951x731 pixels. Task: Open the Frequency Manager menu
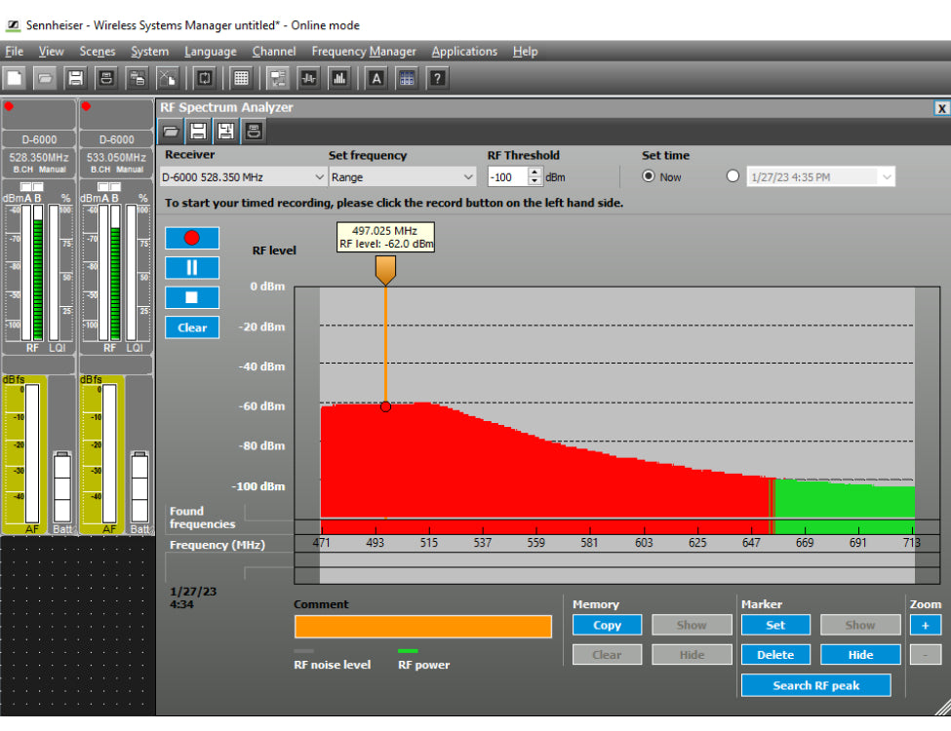click(x=364, y=52)
